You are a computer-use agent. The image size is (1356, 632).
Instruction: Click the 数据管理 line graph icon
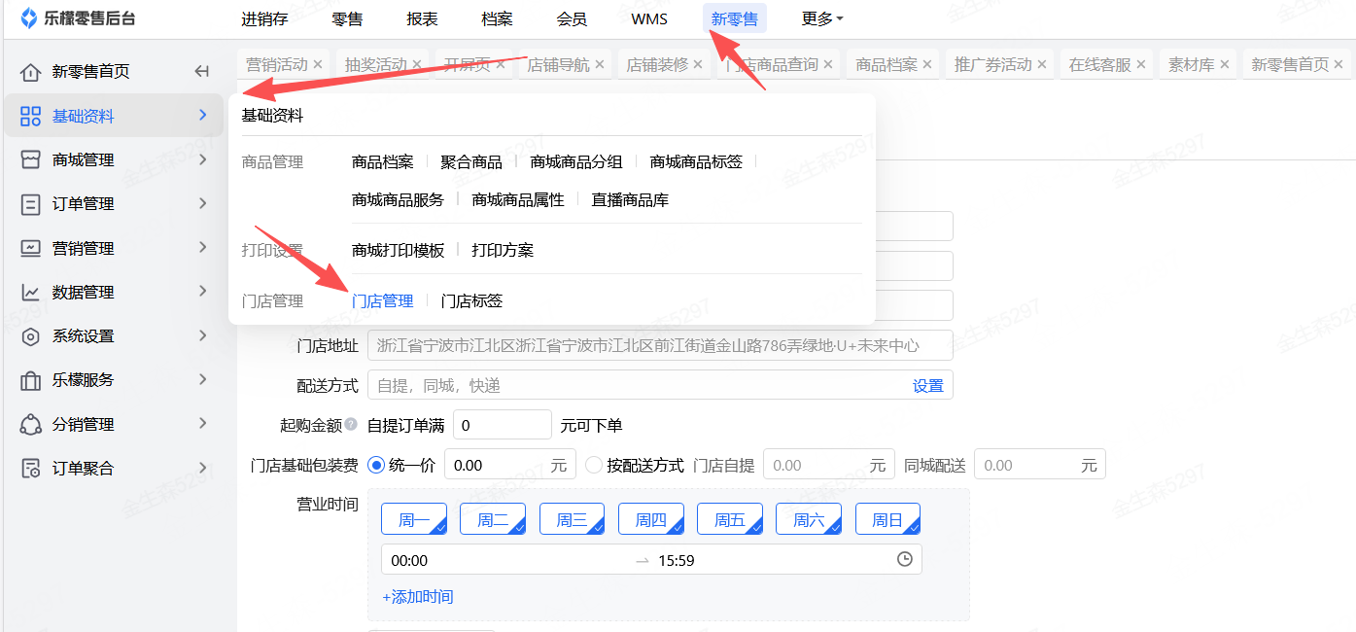[x=31, y=292]
